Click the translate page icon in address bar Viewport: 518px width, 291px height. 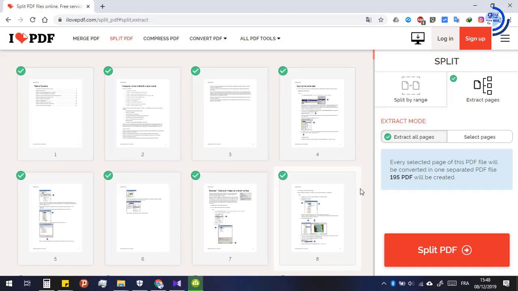369,19
